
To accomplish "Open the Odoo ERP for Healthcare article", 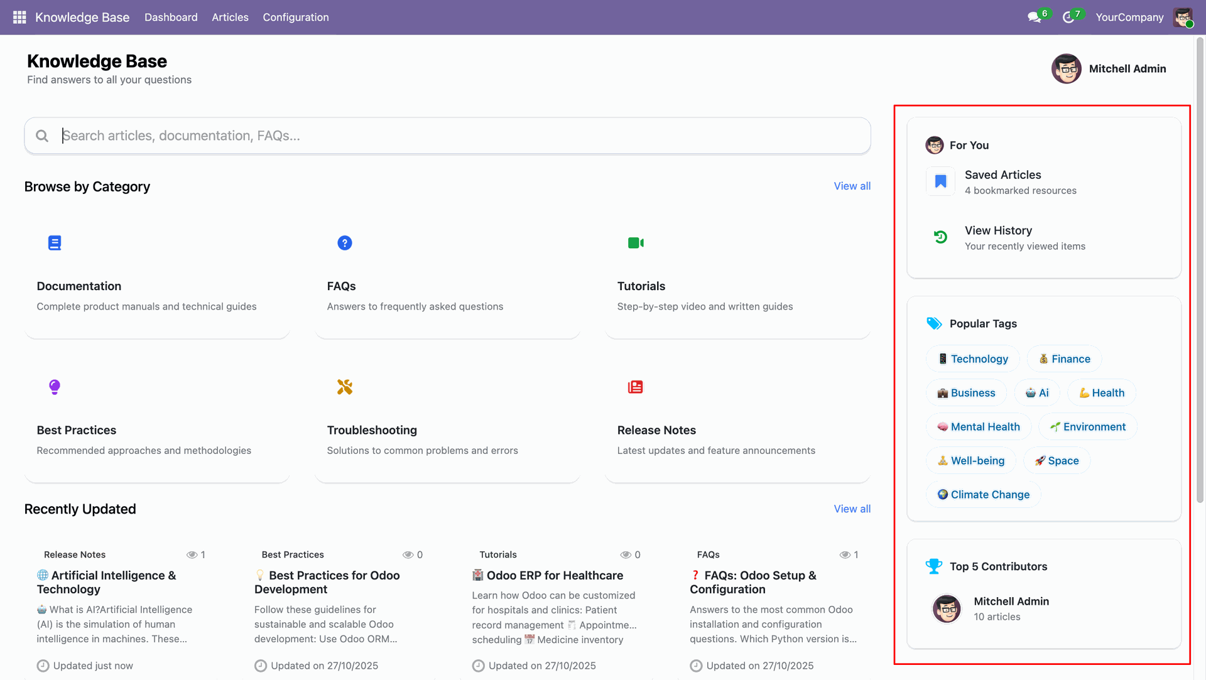I will [x=555, y=575].
